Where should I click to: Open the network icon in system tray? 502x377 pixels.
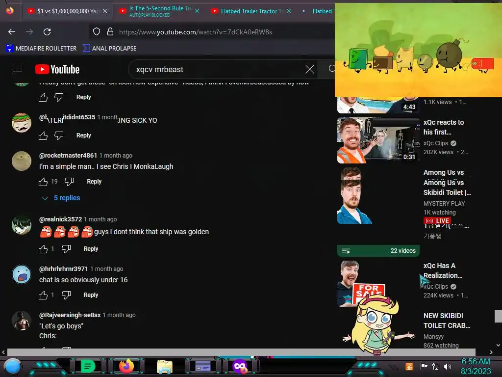pos(436,366)
